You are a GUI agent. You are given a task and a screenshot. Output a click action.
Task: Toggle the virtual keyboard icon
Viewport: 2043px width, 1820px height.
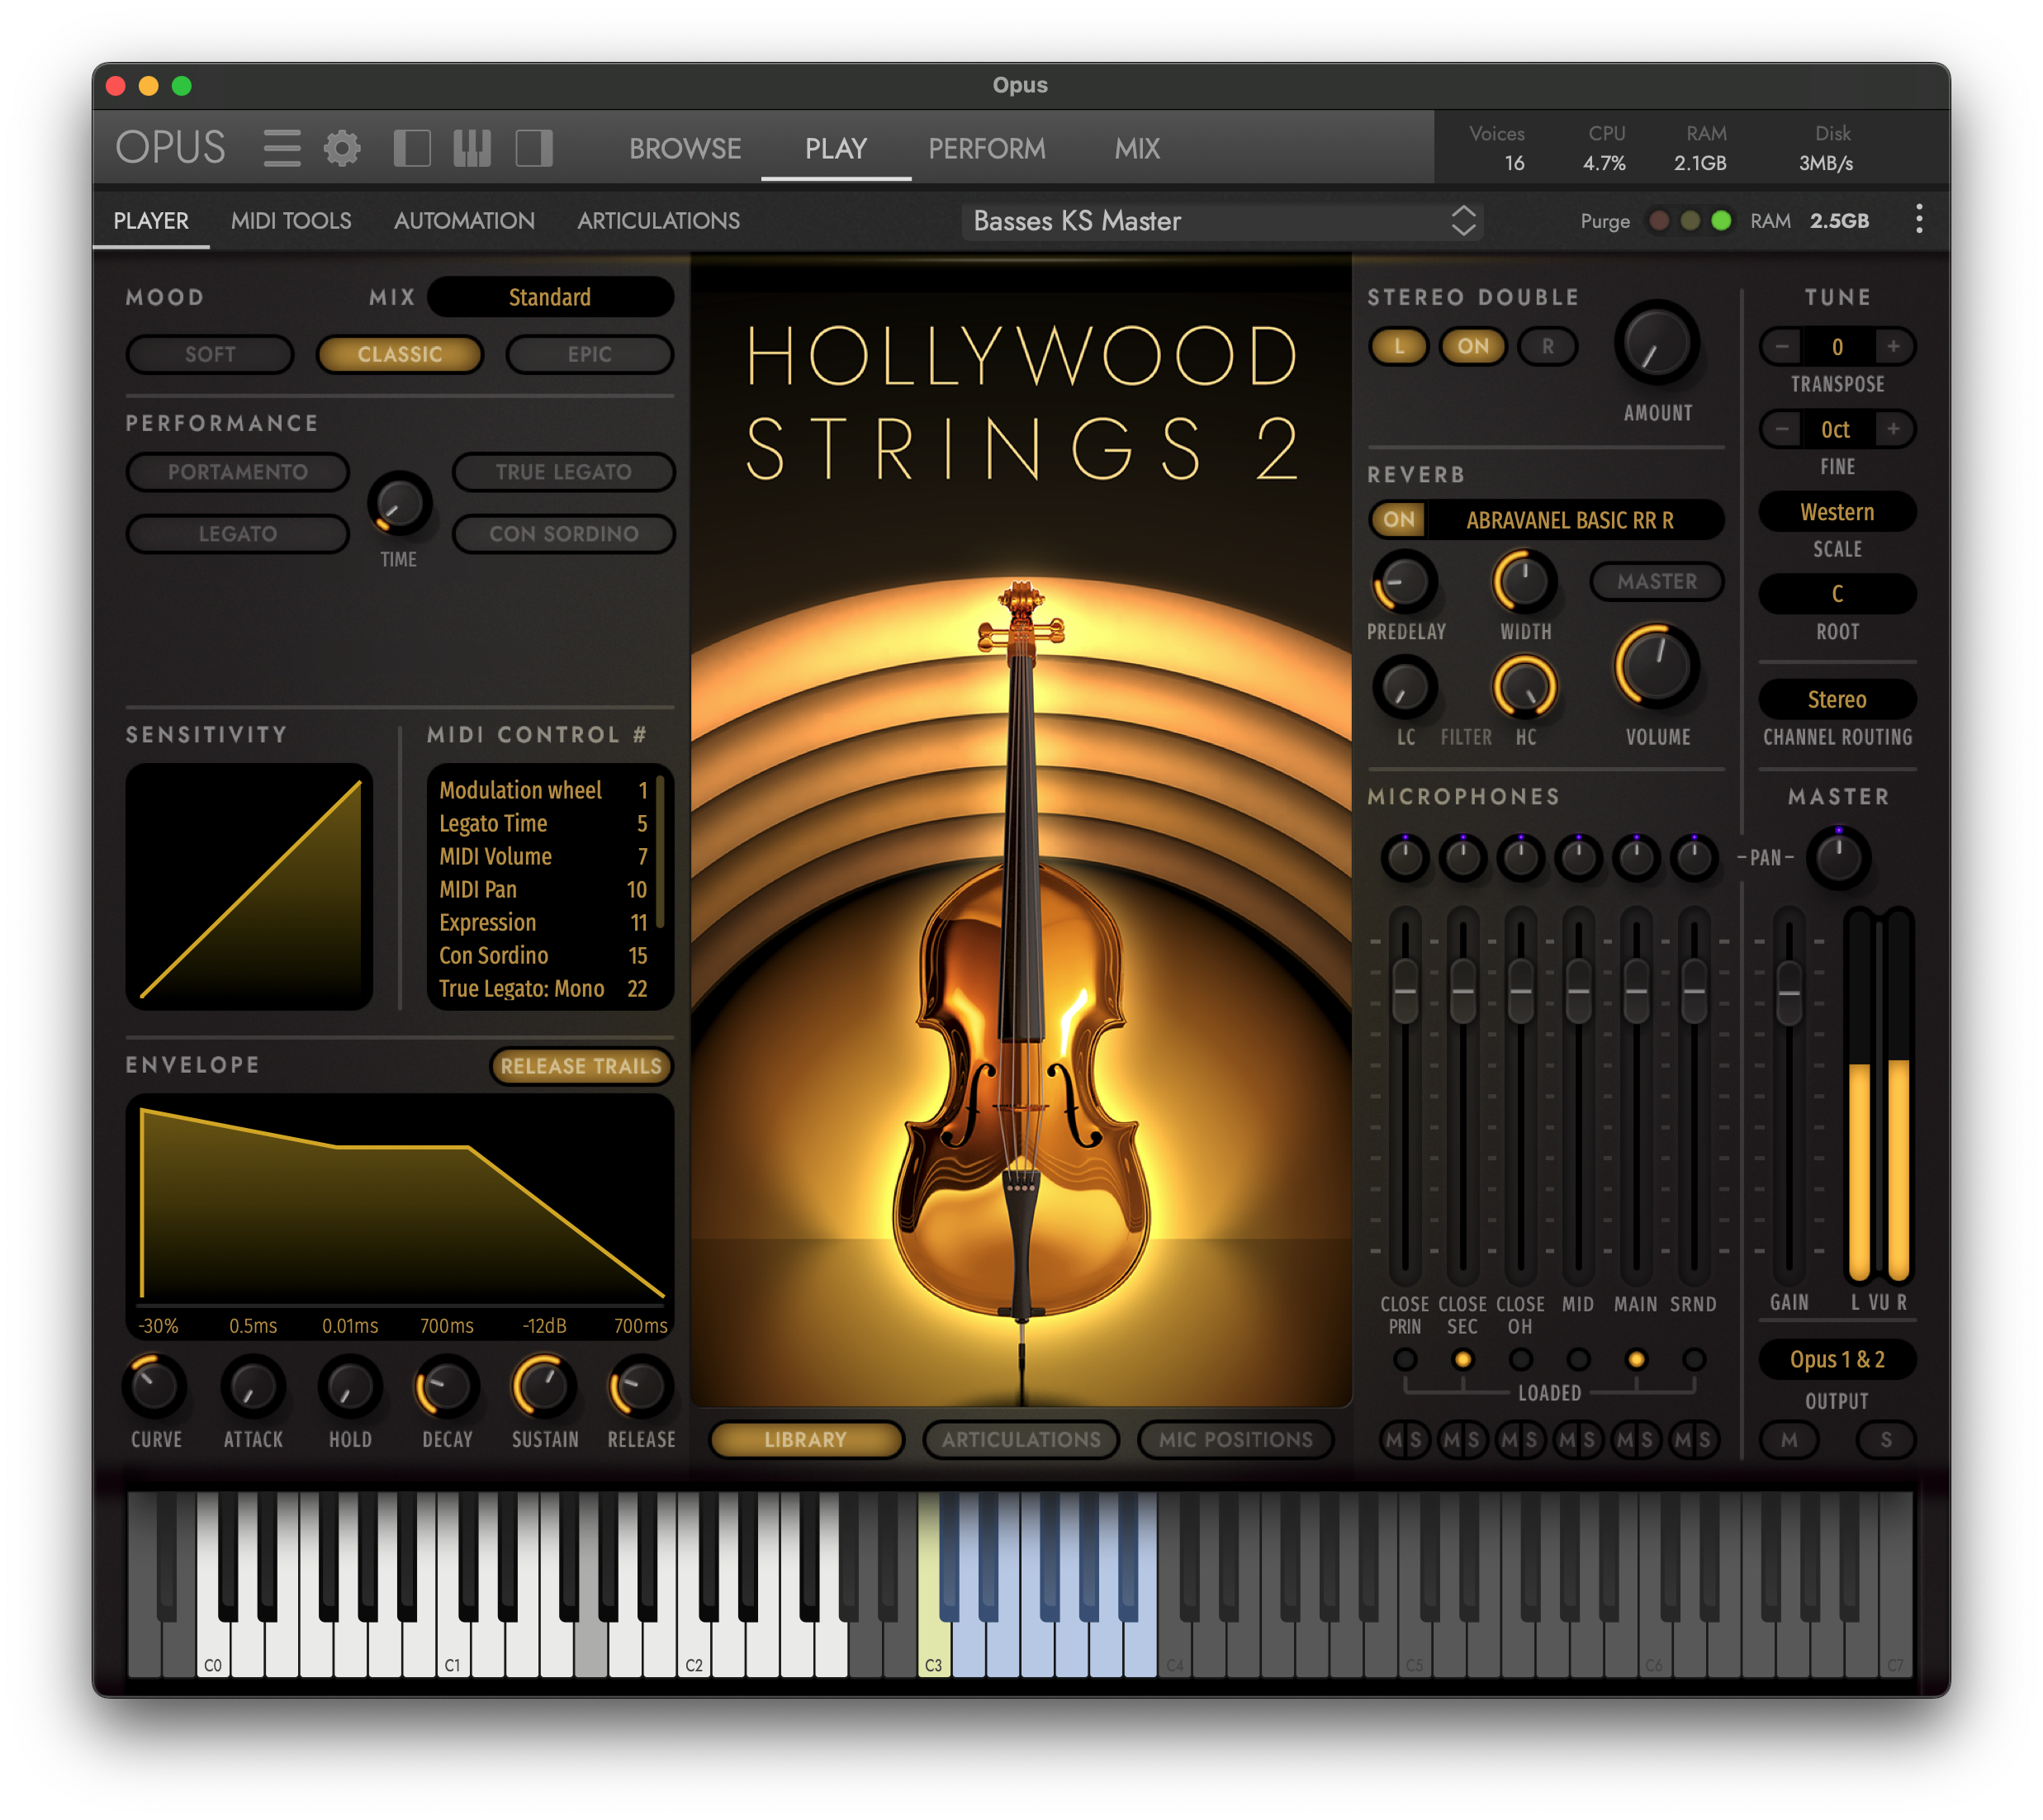tap(472, 148)
